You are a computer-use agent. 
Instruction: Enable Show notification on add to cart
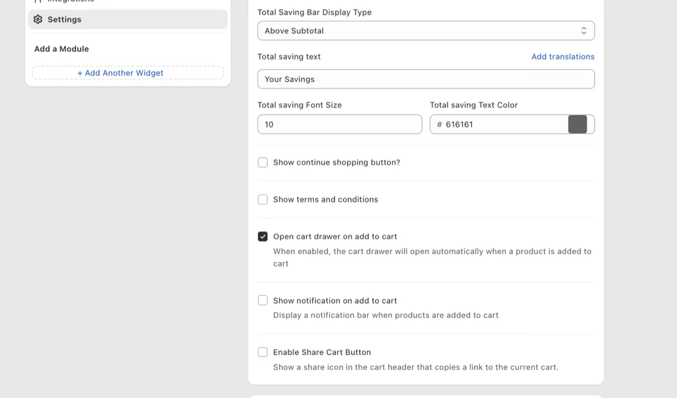[x=262, y=300]
